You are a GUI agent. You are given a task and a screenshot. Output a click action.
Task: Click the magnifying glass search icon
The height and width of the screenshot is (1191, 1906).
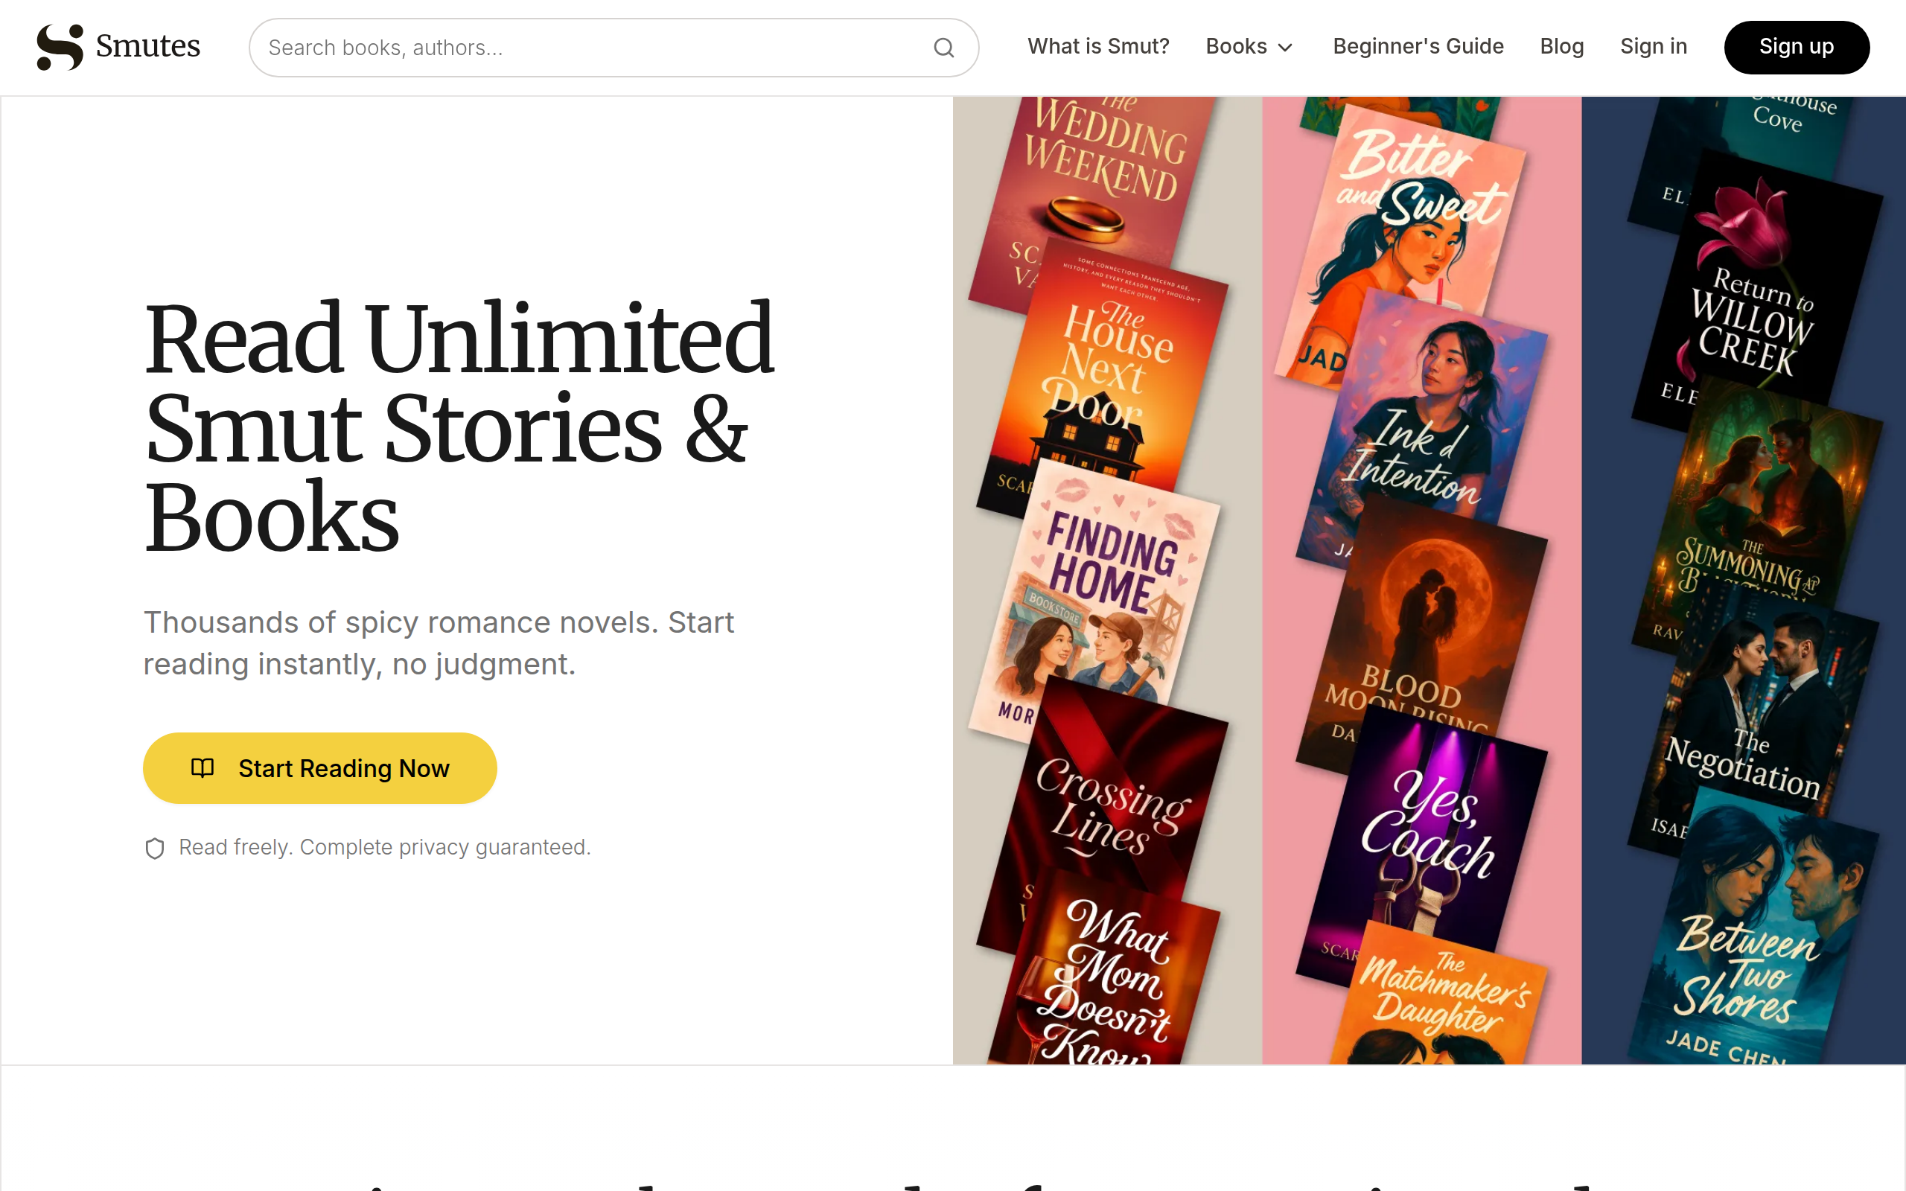(943, 48)
